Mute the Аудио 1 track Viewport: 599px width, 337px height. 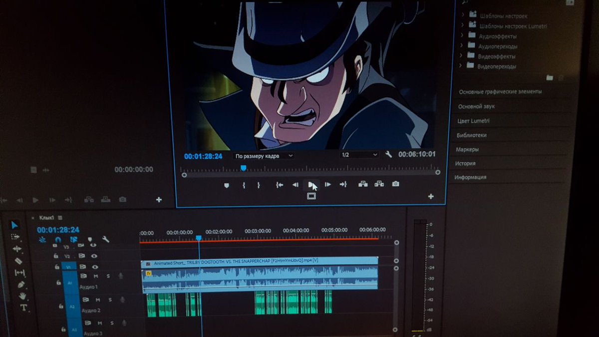pos(95,276)
